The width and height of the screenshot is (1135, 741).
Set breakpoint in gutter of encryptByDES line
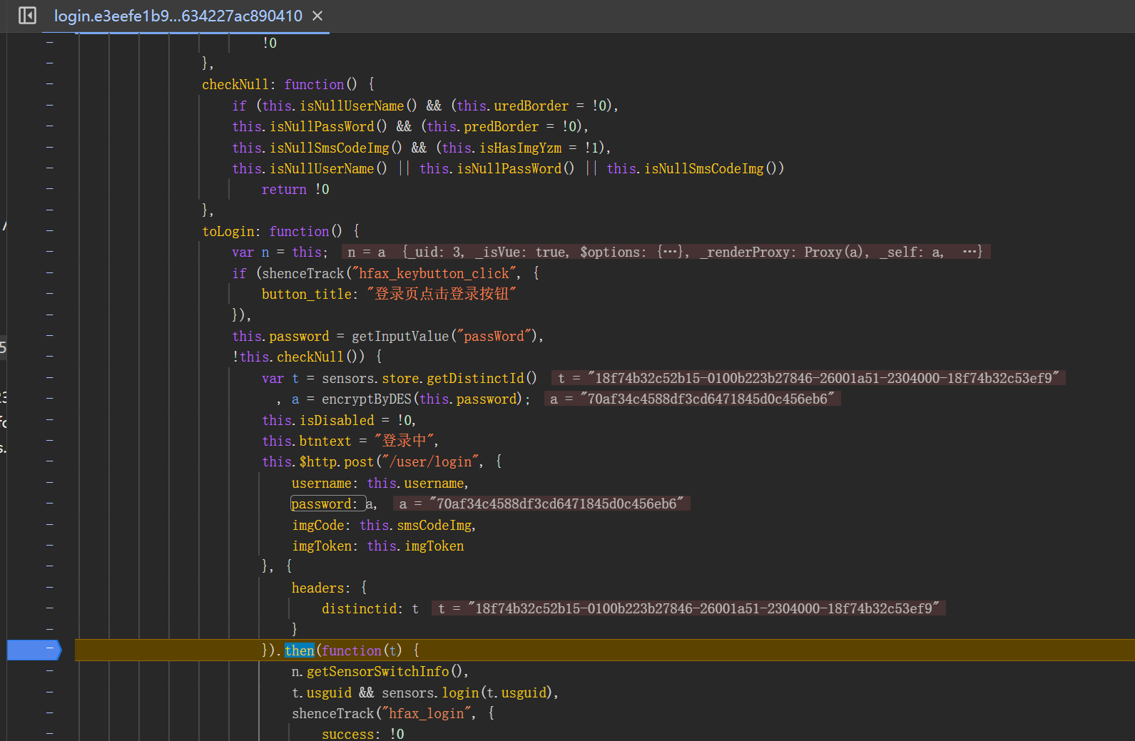coord(50,399)
